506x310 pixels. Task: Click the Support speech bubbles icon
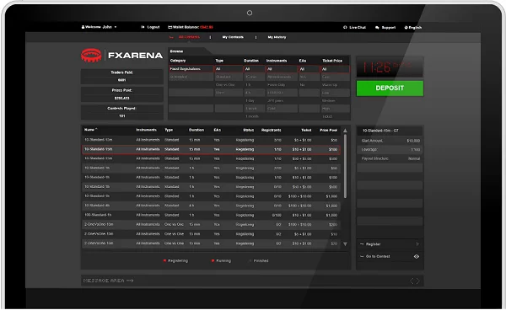pos(377,28)
